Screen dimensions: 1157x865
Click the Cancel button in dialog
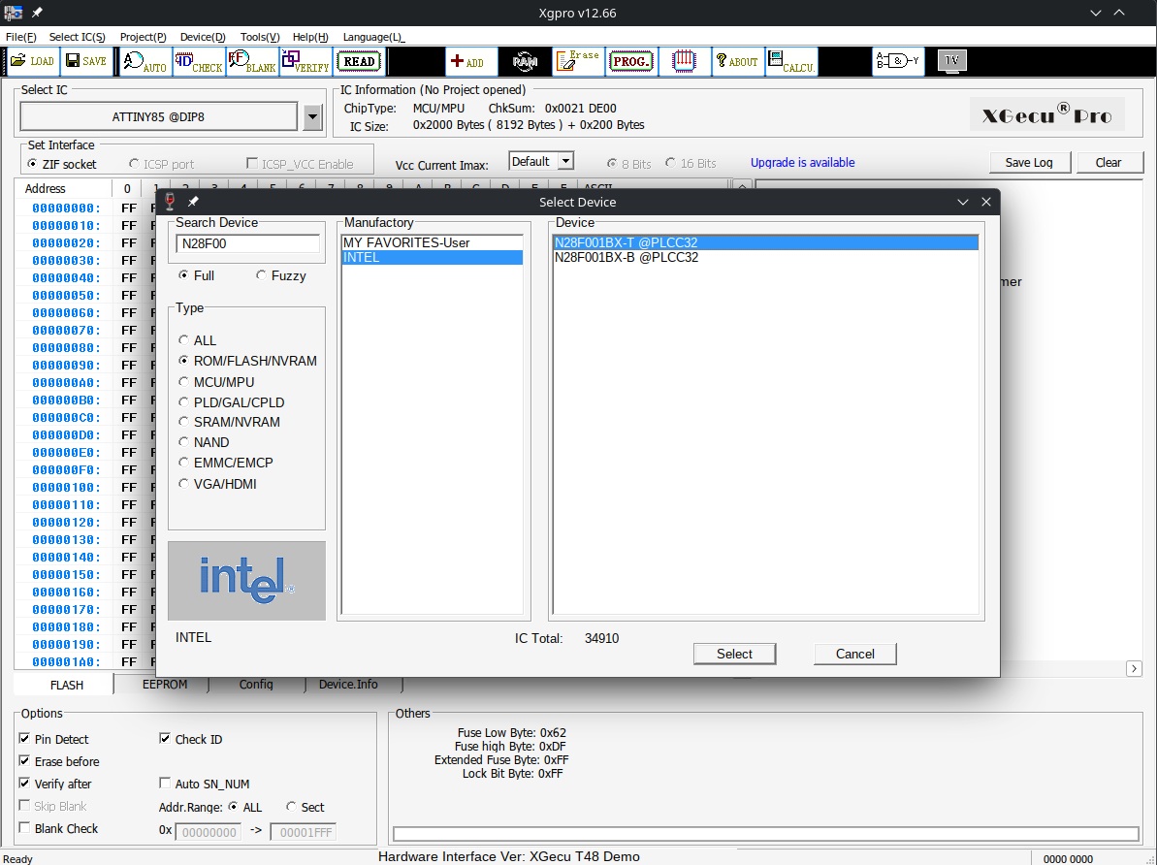(855, 654)
